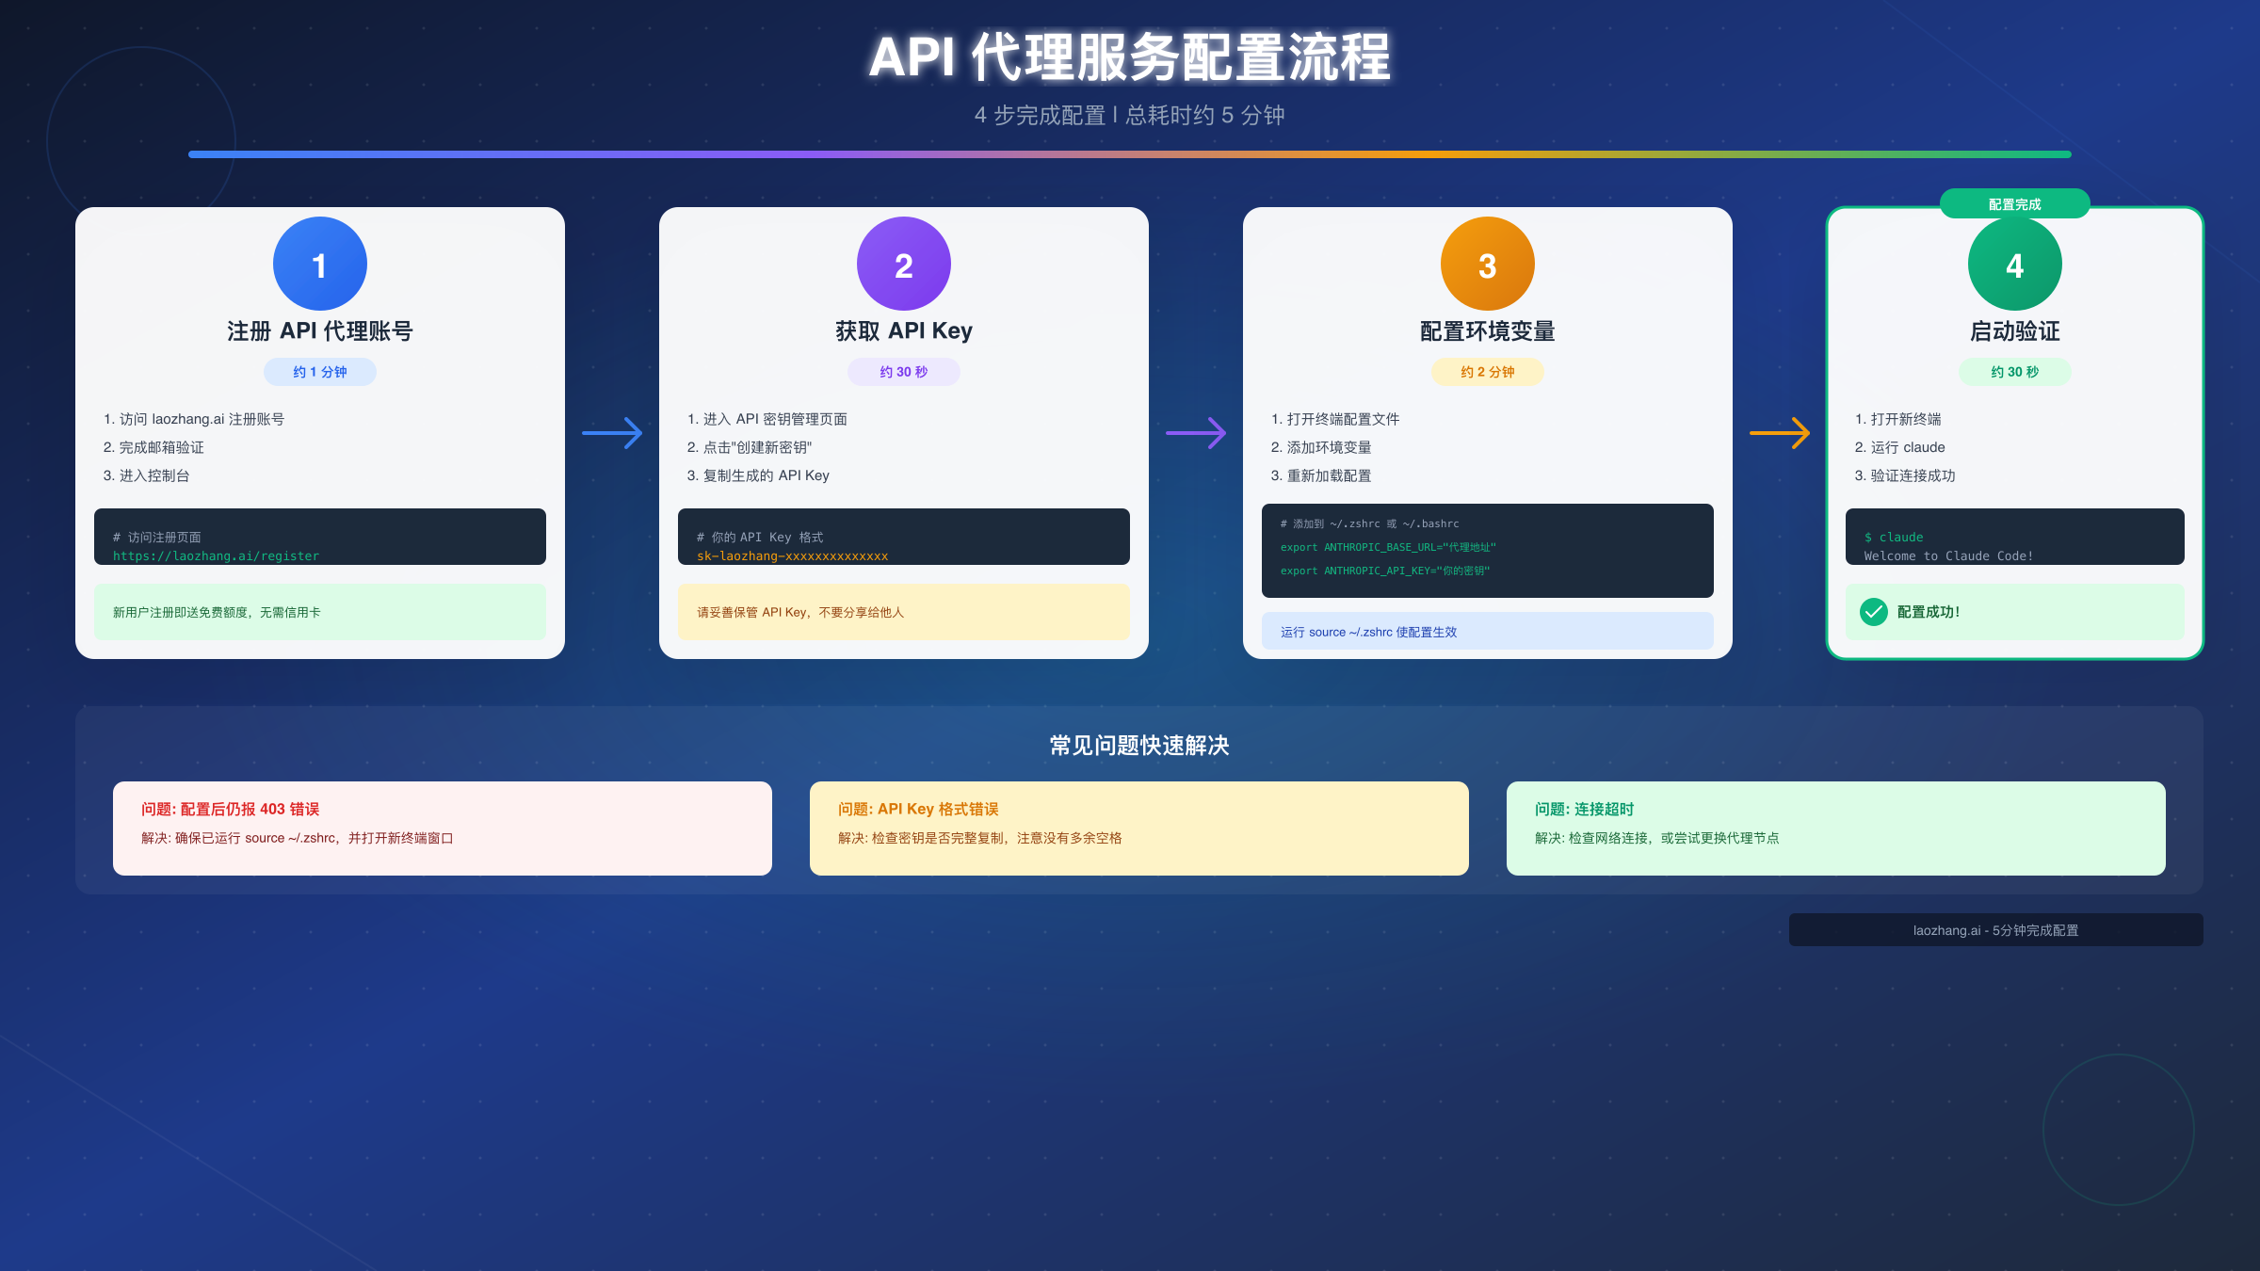Click the purple arrow between steps 2 and 3

pos(1196,433)
